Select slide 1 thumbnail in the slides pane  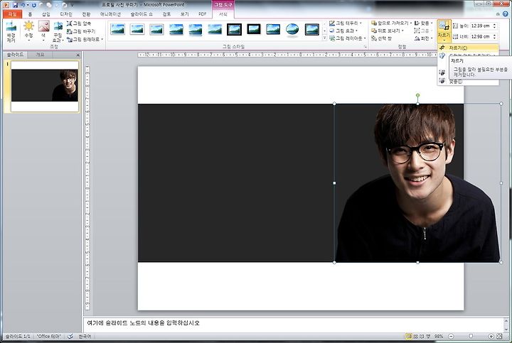click(x=45, y=86)
